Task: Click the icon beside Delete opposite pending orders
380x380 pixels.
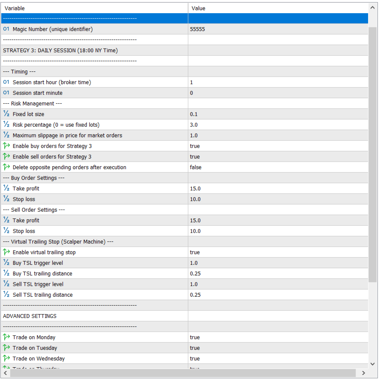Action: click(6, 167)
